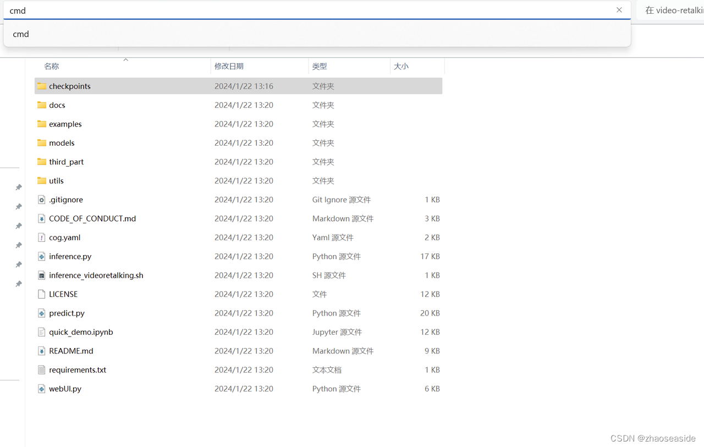The image size is (704, 447).
Task: Click the models folder icon
Action: pyautogui.click(x=42, y=143)
